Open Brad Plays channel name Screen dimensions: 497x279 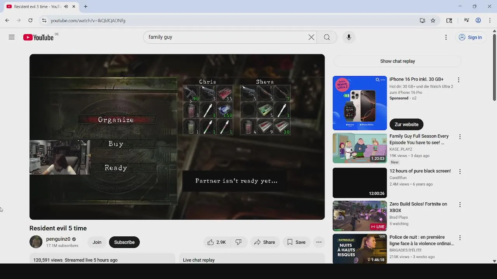pos(399,217)
